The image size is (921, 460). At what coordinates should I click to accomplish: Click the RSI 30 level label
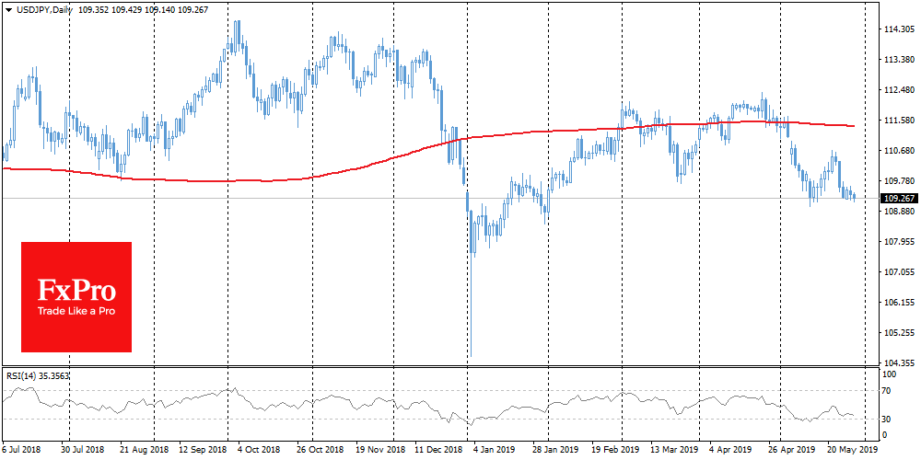(x=888, y=418)
